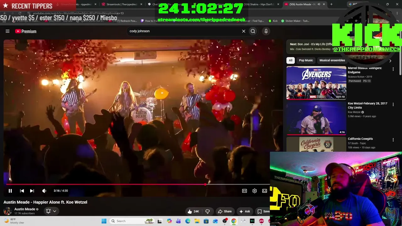Switch the player to theater mode
This screenshot has height=226, width=402.
coord(265,191)
